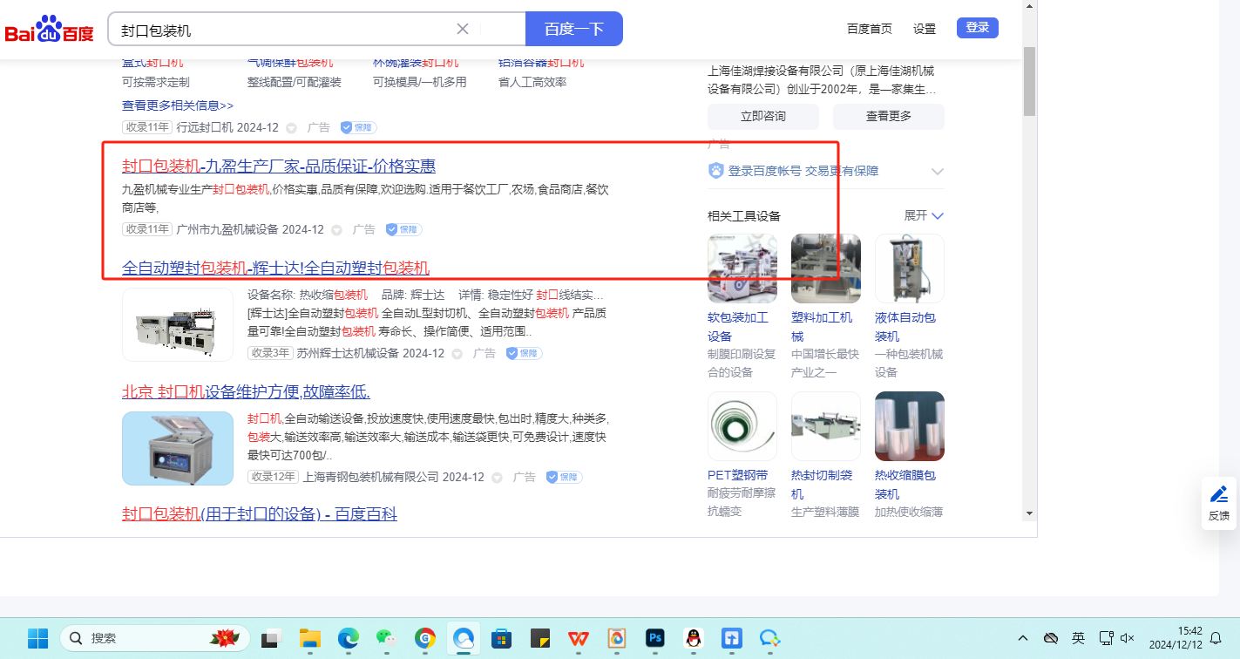The width and height of the screenshot is (1240, 659).
Task: Click the 液体自动包装机 thumbnail image
Action: pyautogui.click(x=909, y=268)
